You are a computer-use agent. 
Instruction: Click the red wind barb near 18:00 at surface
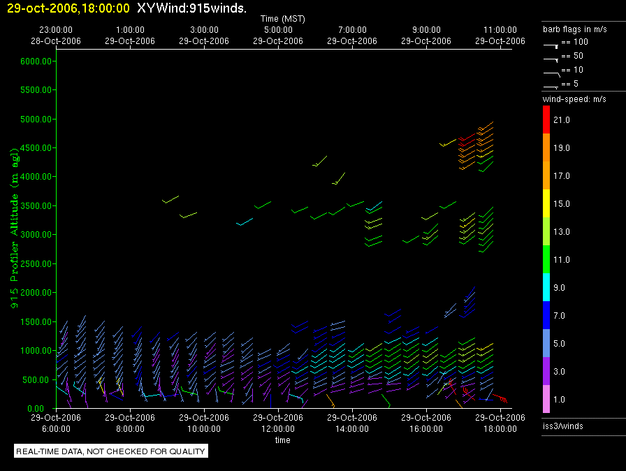500,398
